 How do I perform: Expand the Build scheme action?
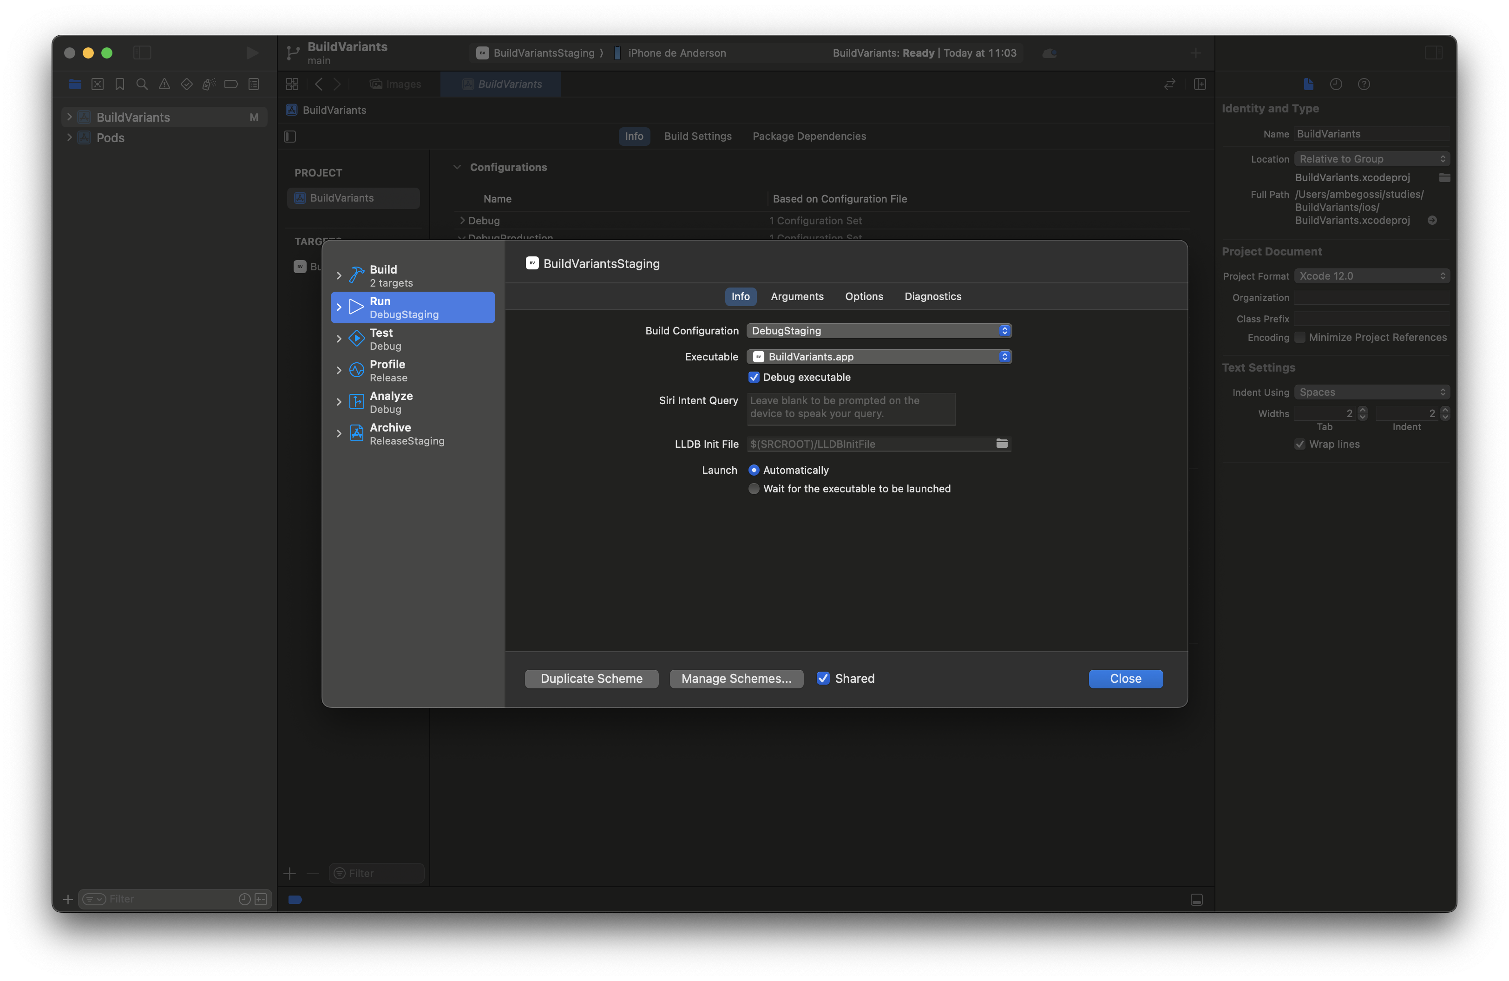tap(339, 275)
